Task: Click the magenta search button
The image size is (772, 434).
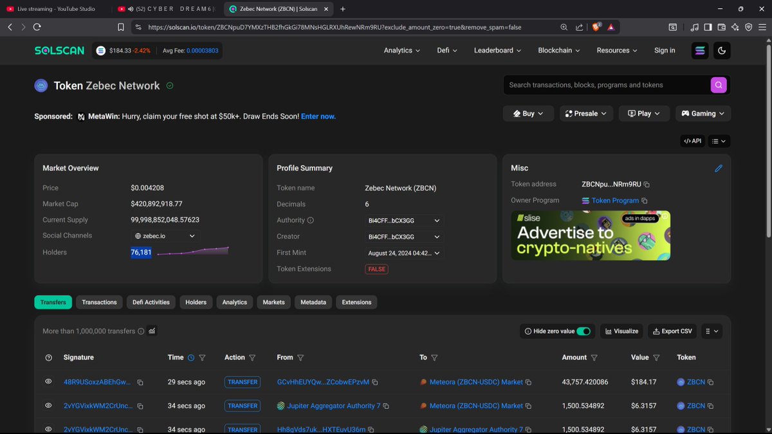Action: tap(719, 85)
